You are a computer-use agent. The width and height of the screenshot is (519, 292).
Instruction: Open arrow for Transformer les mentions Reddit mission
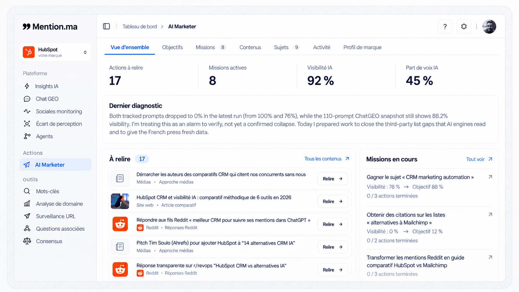click(x=490, y=257)
